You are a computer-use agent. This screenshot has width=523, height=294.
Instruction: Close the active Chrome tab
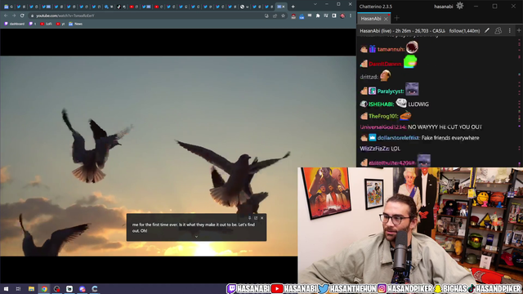284,7
